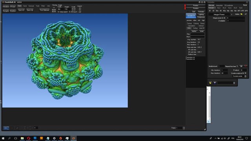The height and width of the screenshot is (141, 251).
Task: Click the Mandelbulb 3D taskbar icon
Action: click(73, 138)
